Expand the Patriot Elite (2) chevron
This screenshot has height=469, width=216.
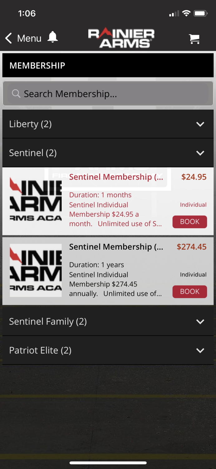[200, 350]
